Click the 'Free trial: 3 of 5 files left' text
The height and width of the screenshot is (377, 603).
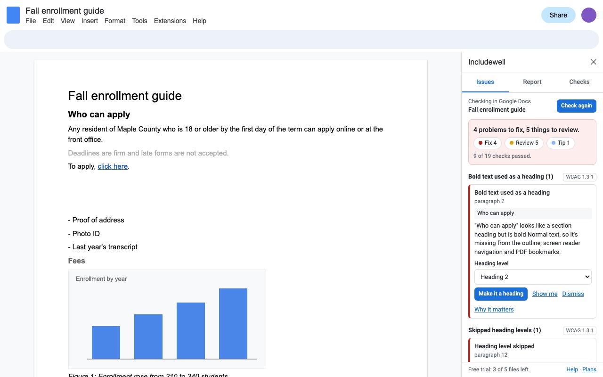click(x=498, y=369)
